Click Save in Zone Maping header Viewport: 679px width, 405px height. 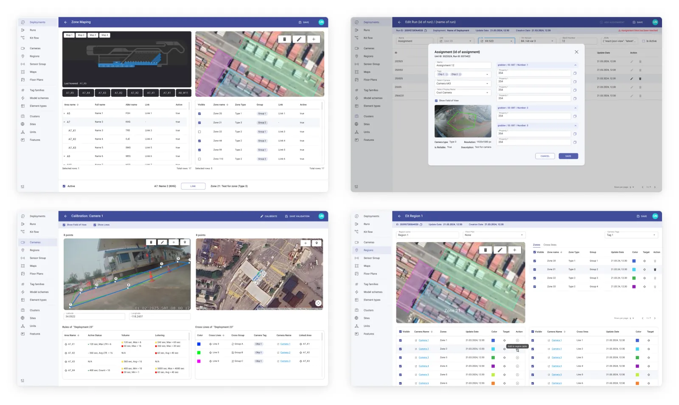coord(304,22)
